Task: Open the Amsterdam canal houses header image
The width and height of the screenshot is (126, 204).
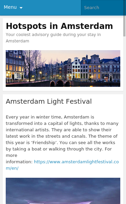Action: [63, 68]
